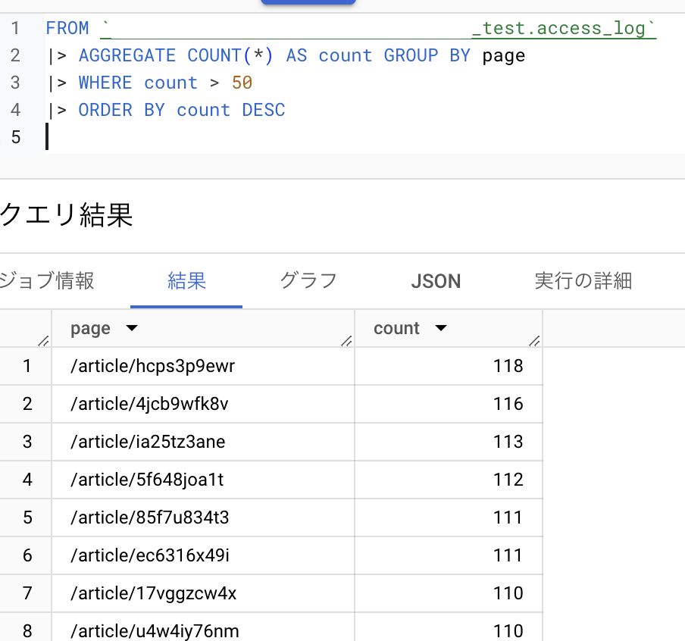The height and width of the screenshot is (641, 685).
Task: Open the 実行の詳細 tab
Action: [583, 281]
